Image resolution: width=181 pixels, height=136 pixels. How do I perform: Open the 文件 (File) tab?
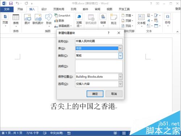pos(7,9)
